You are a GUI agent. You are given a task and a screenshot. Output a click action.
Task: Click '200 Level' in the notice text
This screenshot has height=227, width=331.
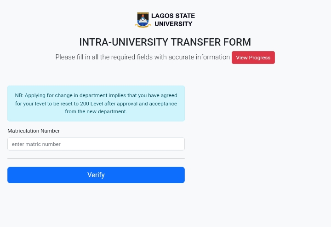click(91, 104)
